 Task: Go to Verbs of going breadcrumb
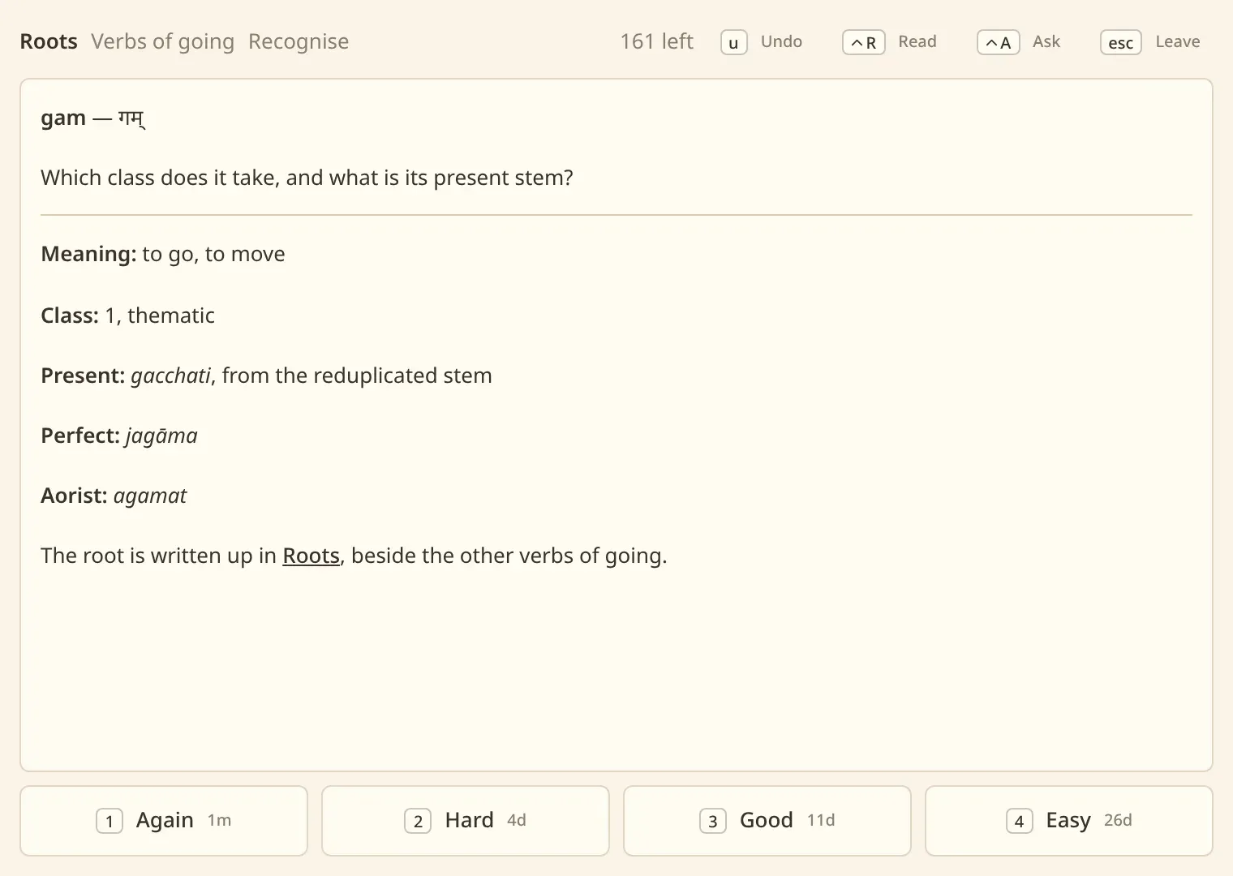click(162, 41)
